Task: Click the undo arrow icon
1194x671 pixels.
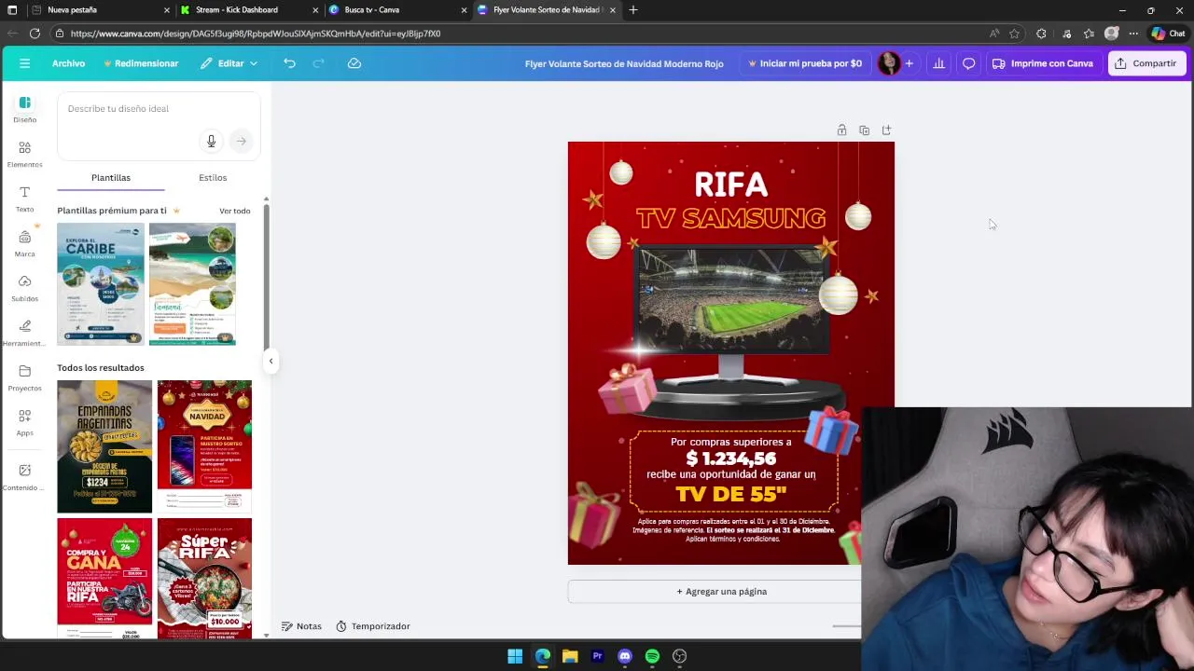Action: click(289, 63)
